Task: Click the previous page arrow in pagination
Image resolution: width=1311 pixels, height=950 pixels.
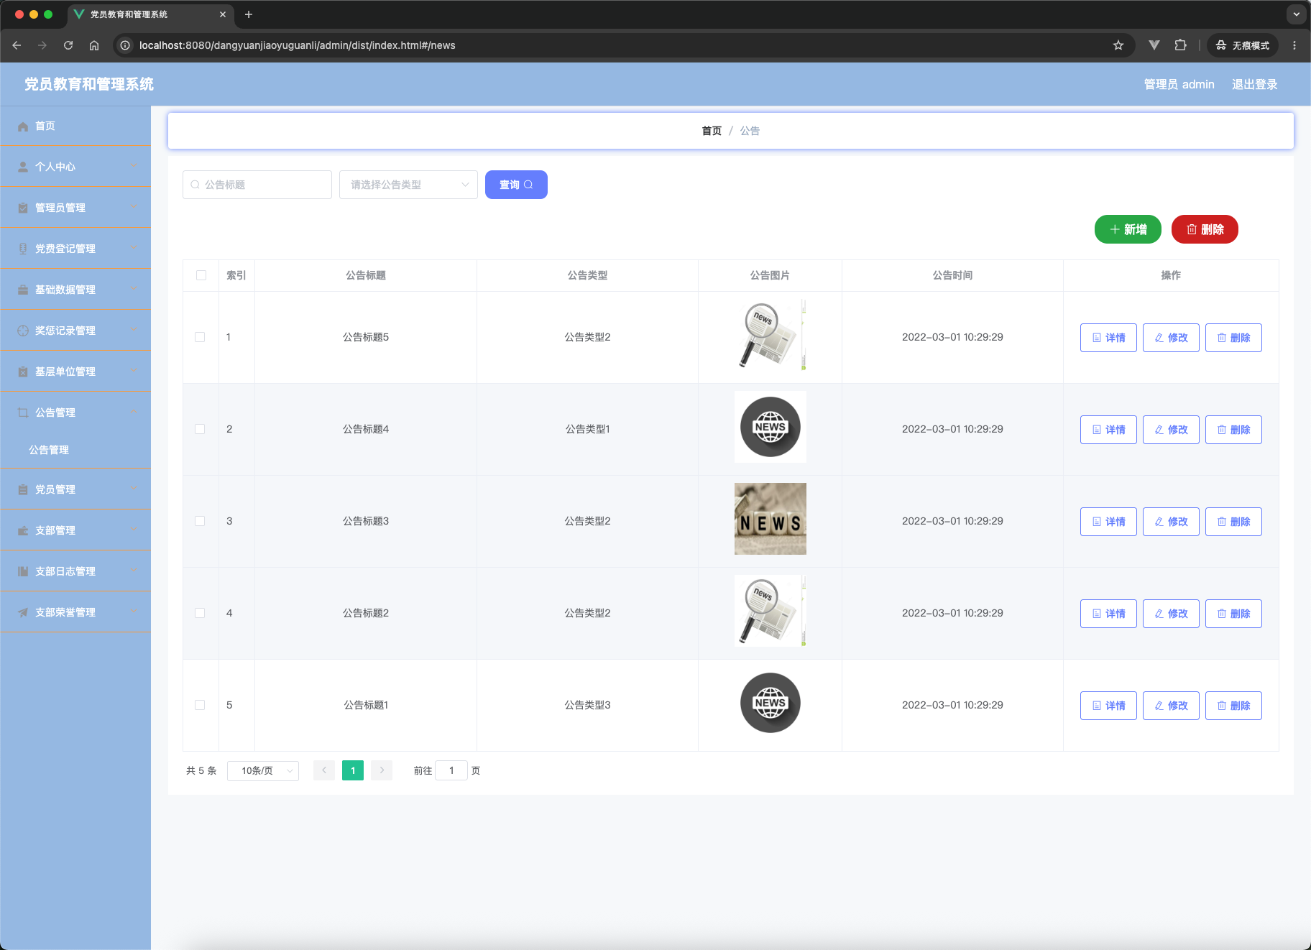Action: pos(324,770)
